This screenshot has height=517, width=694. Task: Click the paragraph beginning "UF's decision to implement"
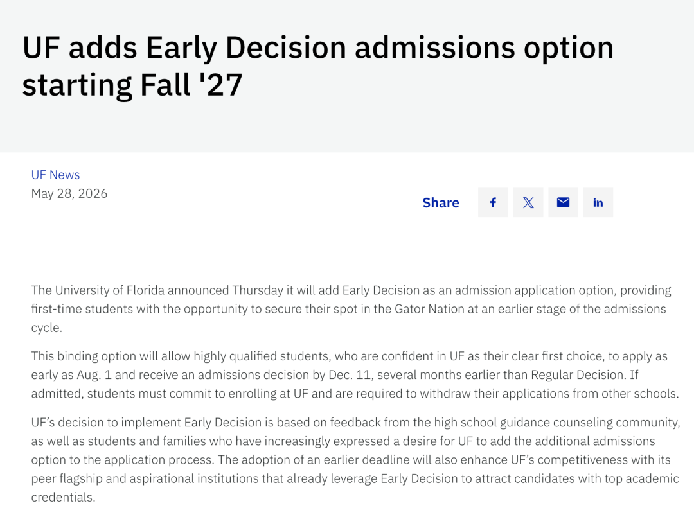point(355,459)
